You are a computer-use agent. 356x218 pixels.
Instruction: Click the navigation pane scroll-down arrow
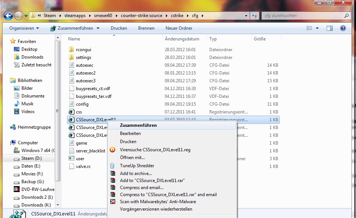[58, 205]
